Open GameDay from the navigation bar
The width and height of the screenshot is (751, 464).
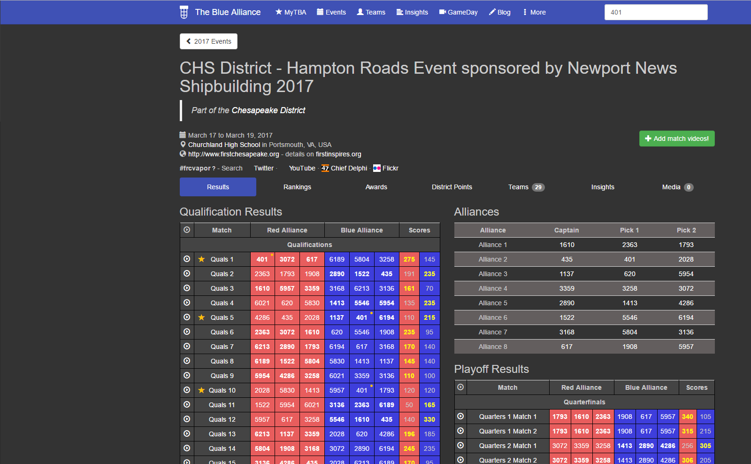pos(458,12)
